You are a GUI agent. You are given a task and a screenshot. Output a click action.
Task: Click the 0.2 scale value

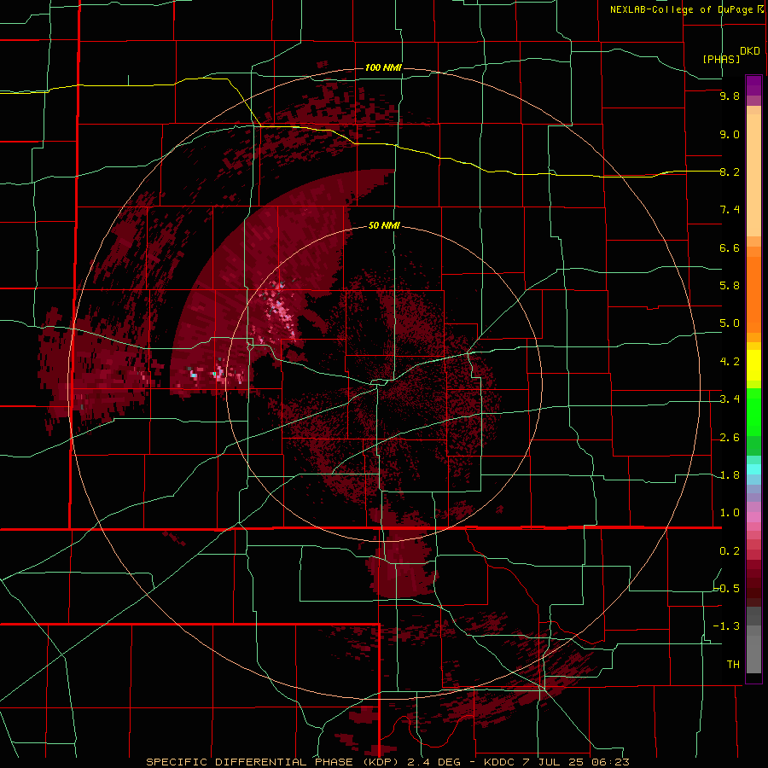pos(730,551)
